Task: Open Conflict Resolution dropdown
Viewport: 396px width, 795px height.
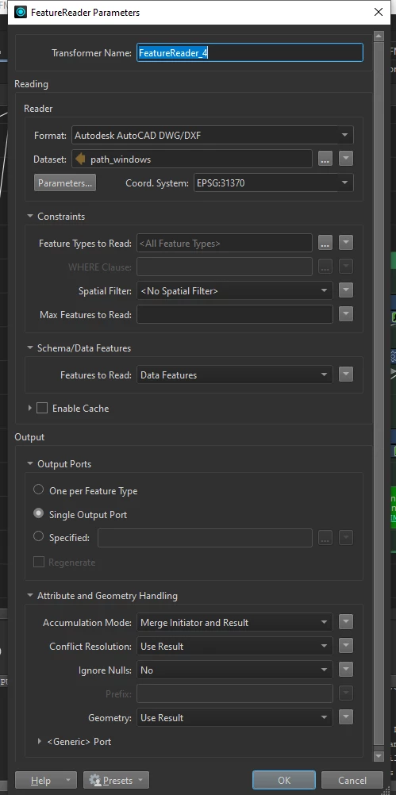Action: (x=235, y=646)
